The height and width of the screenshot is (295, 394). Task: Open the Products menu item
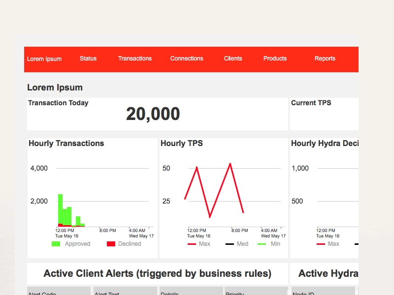[x=275, y=59]
